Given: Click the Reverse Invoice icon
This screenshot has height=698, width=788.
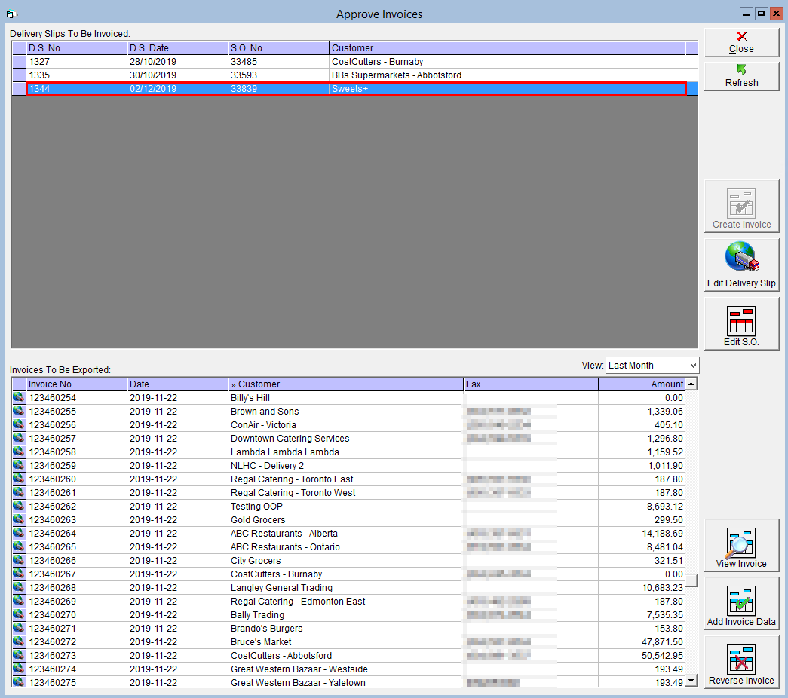Looking at the screenshot, I should (x=741, y=662).
